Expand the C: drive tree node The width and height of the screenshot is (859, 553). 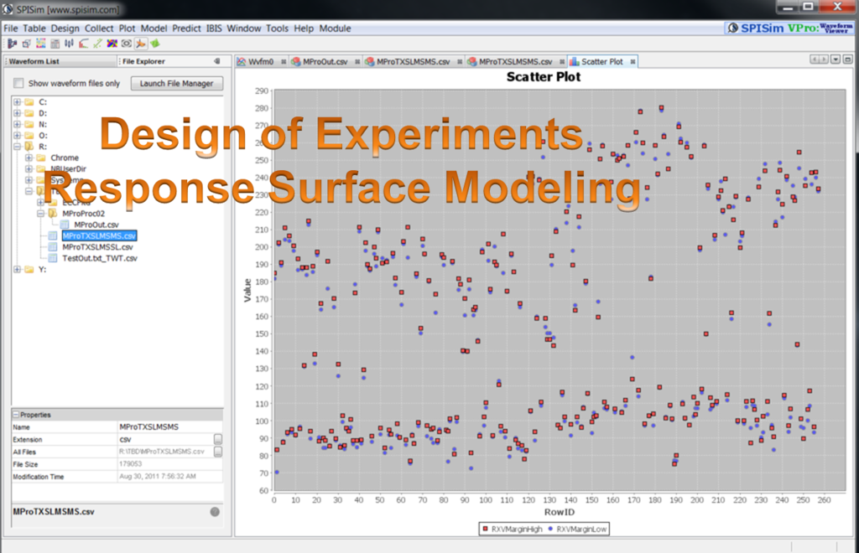(x=17, y=102)
